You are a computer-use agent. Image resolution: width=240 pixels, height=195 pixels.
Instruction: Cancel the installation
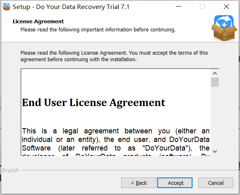pyautogui.click(x=216, y=183)
